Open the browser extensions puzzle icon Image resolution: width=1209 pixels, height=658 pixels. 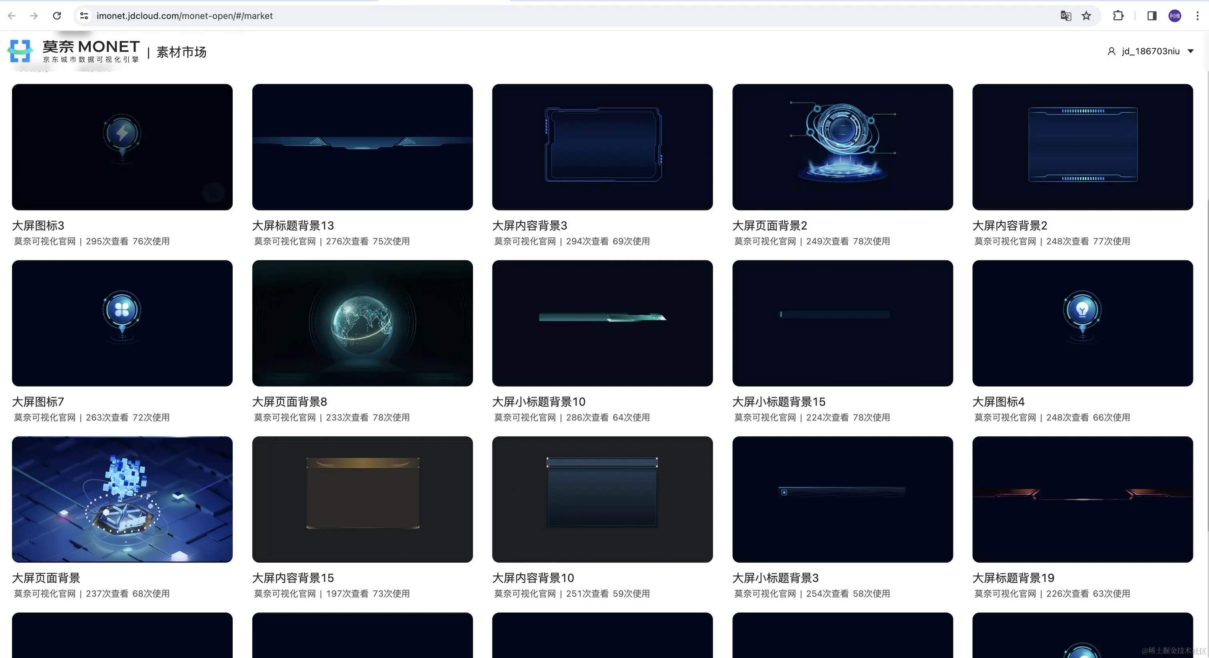[x=1118, y=16]
